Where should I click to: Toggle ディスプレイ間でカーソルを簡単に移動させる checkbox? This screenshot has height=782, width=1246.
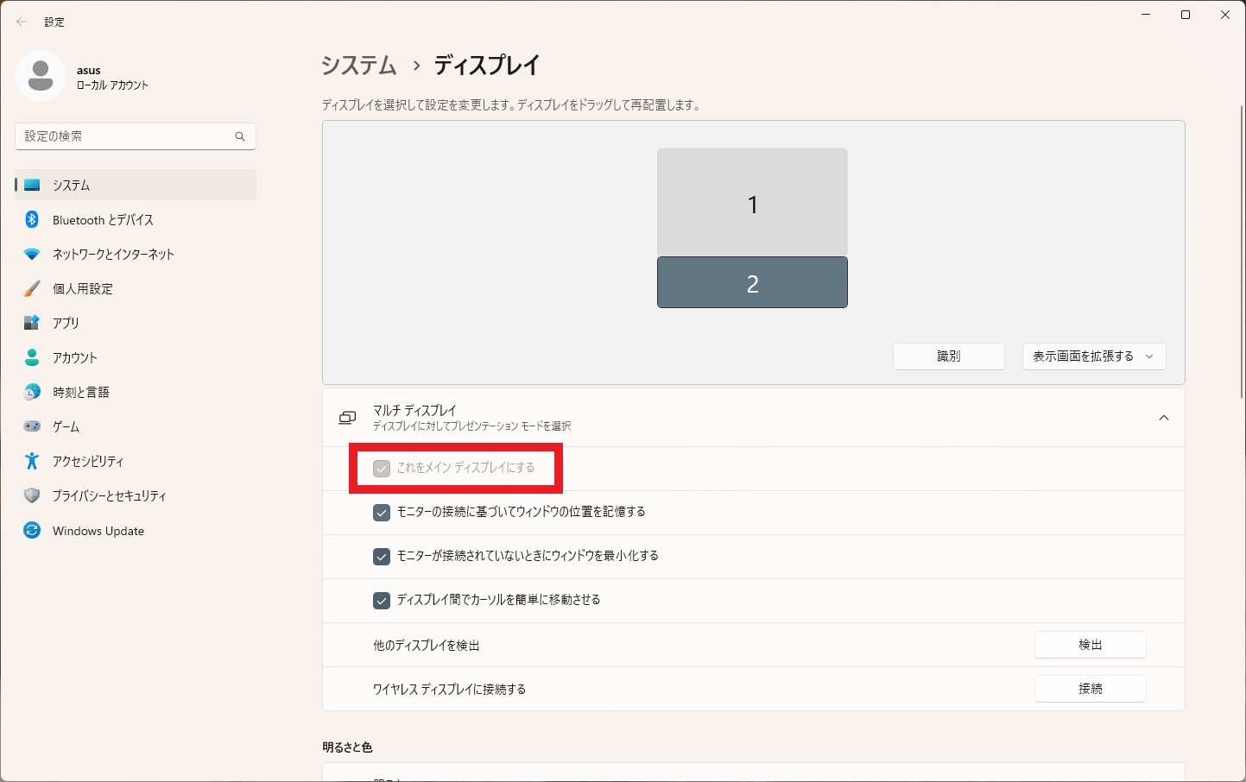point(382,601)
